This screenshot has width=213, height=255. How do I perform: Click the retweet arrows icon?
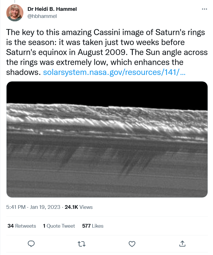[81, 244]
